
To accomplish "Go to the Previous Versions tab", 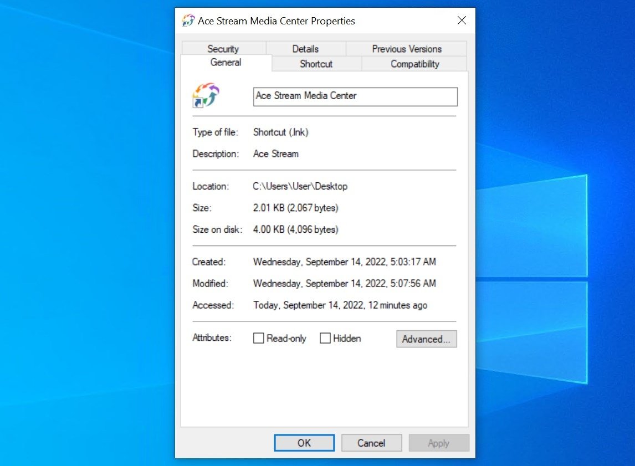I will coord(407,49).
